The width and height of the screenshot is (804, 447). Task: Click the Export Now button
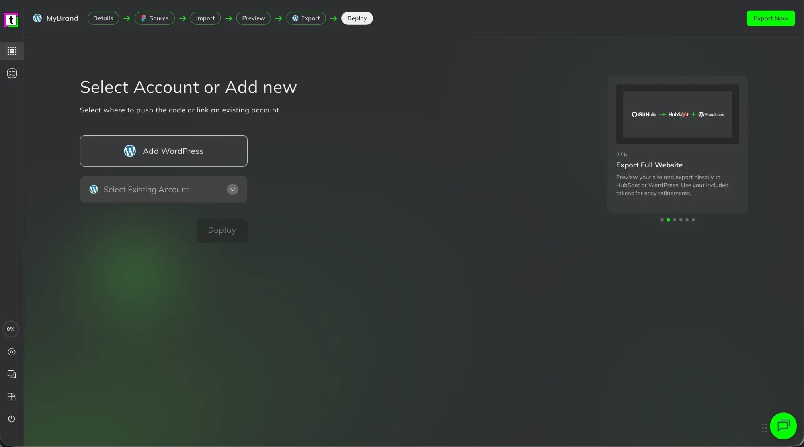(x=771, y=18)
